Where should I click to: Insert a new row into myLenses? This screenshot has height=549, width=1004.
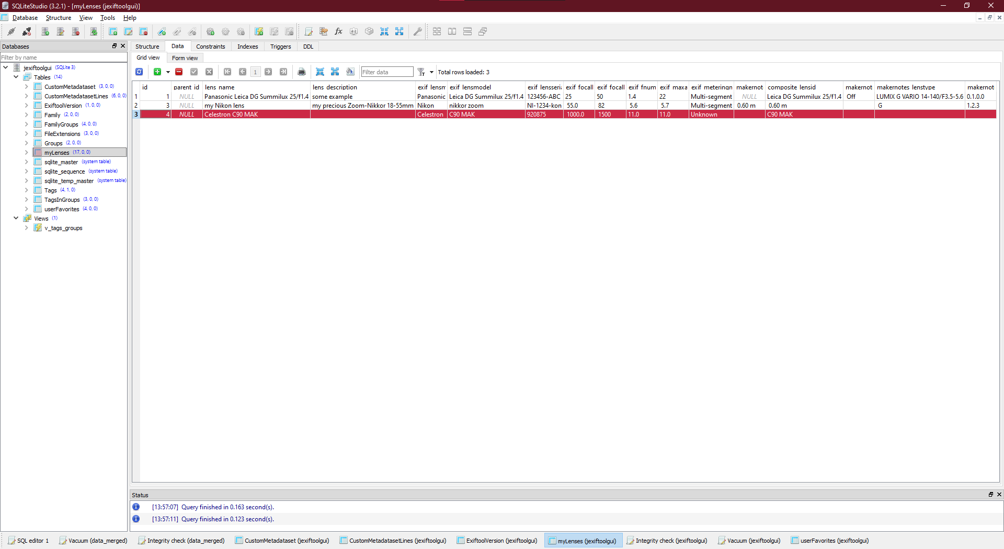pos(157,72)
